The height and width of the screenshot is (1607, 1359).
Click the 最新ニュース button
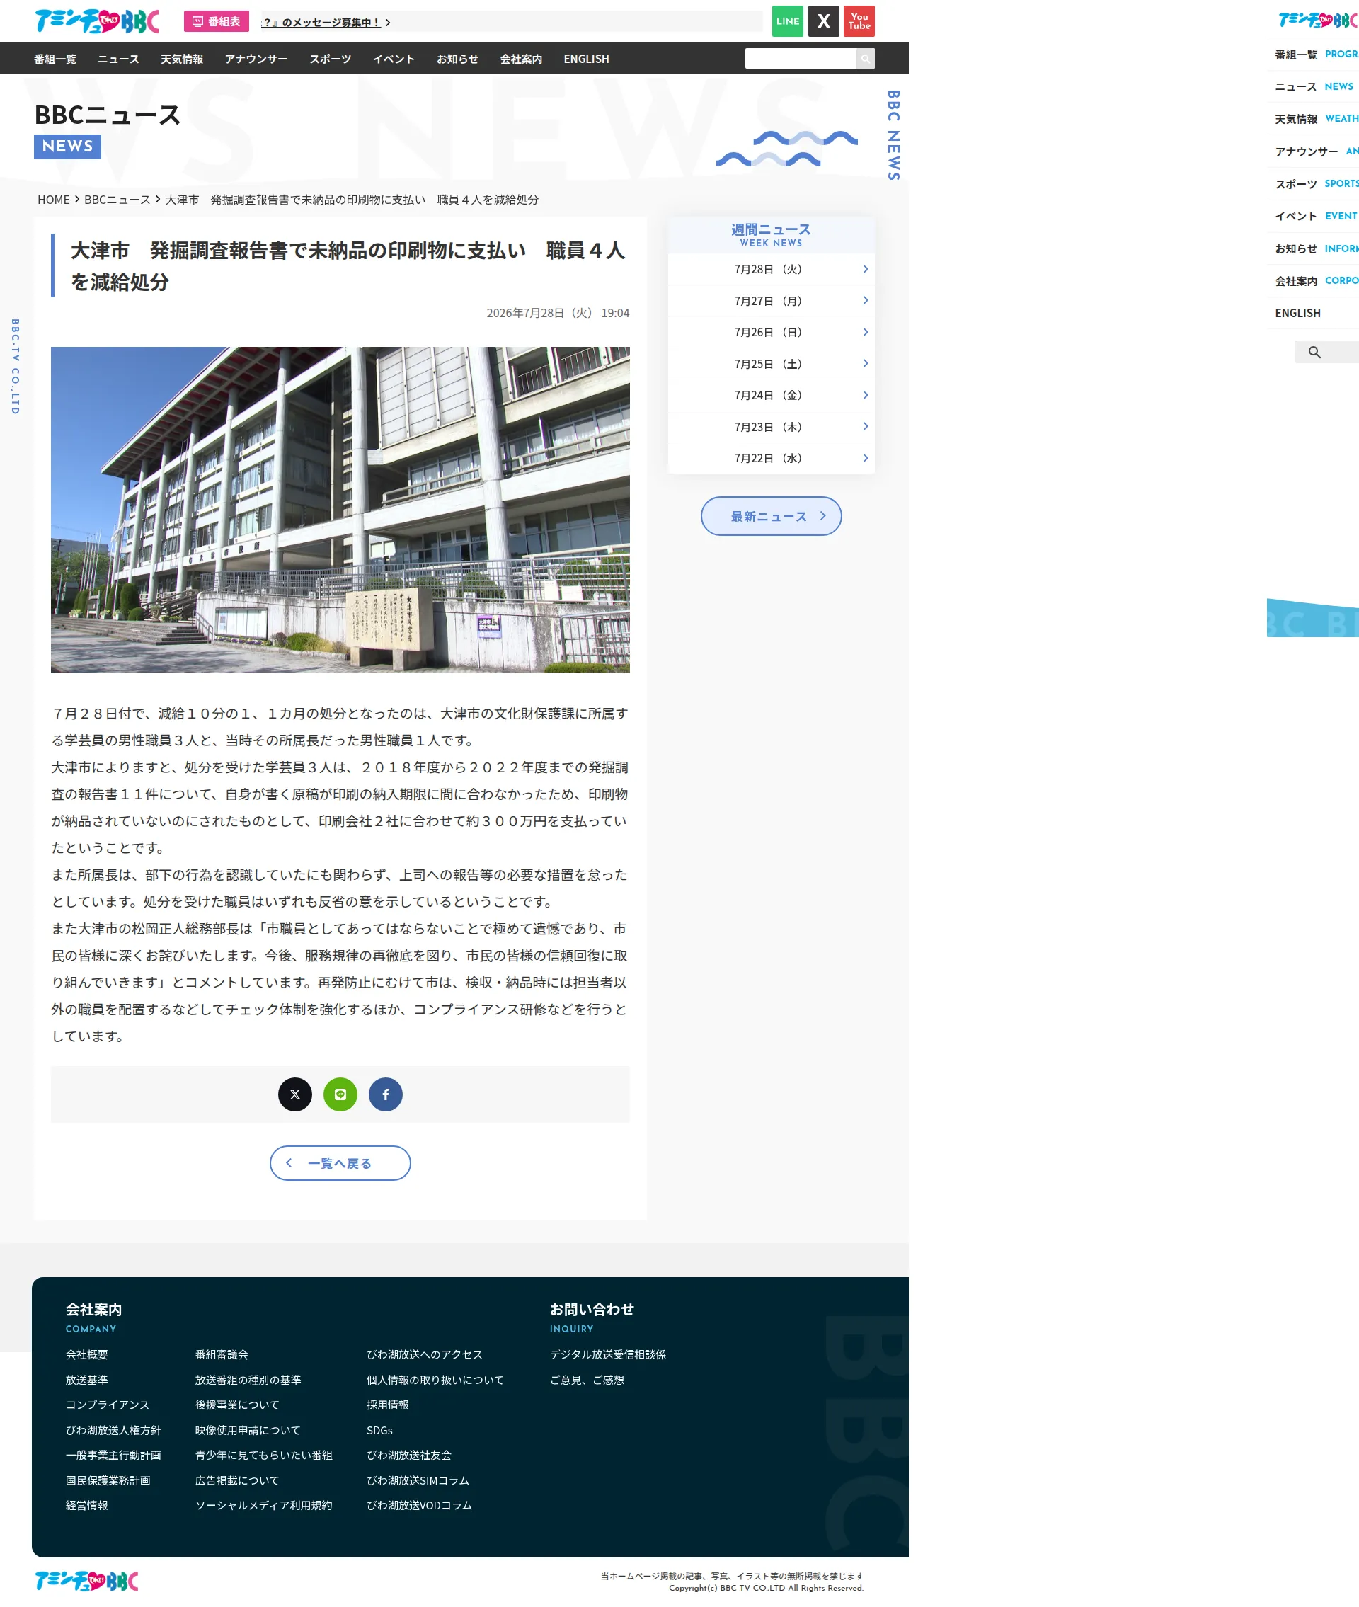[770, 516]
